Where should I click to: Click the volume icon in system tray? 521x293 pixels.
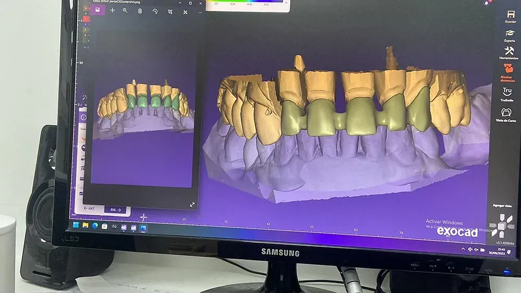[476, 249]
